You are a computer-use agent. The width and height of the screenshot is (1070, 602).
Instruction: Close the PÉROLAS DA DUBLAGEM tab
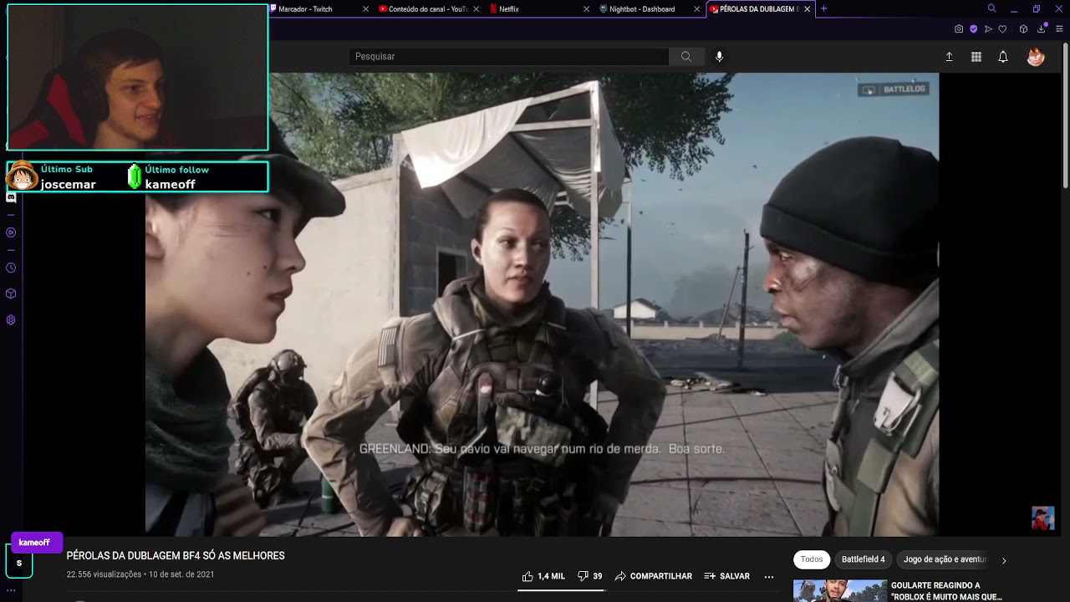(x=807, y=8)
